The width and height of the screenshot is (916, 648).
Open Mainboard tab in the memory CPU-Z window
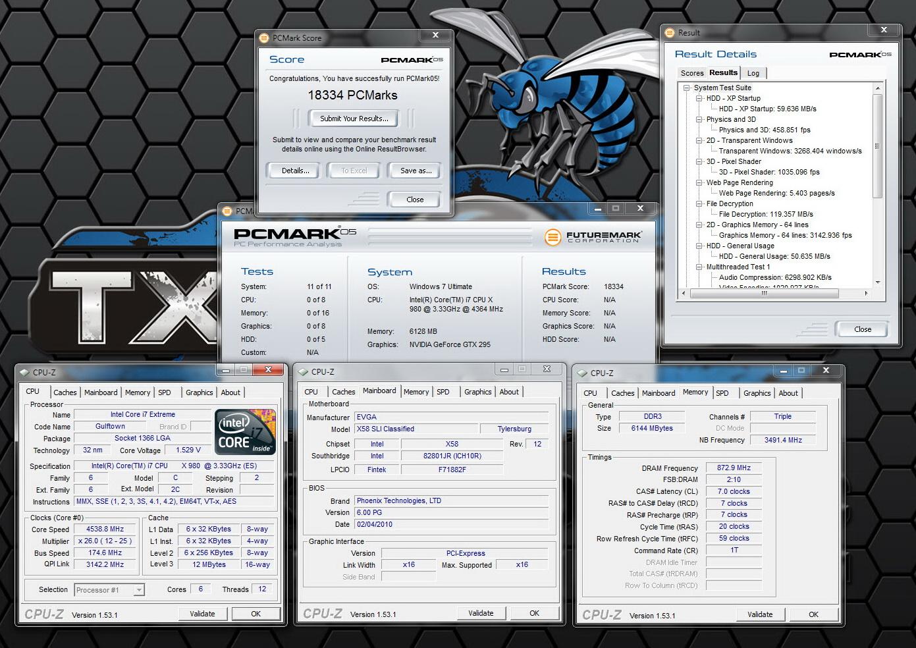pyautogui.click(x=659, y=393)
